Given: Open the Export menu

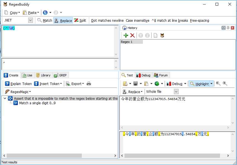Looking at the screenshot, I should coord(75,84).
